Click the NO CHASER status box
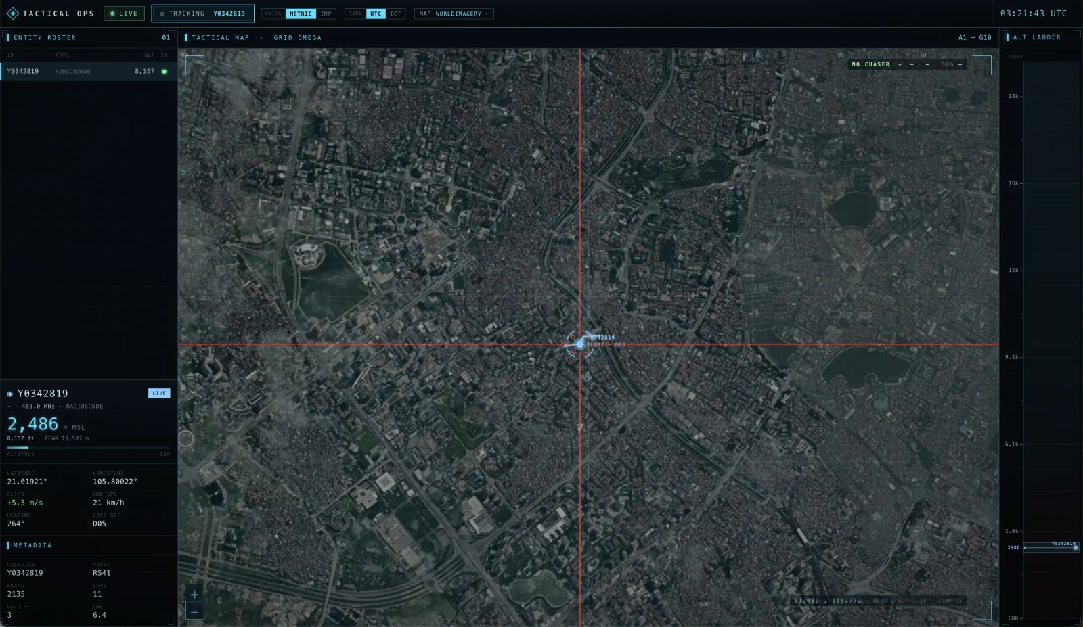 pyautogui.click(x=908, y=64)
